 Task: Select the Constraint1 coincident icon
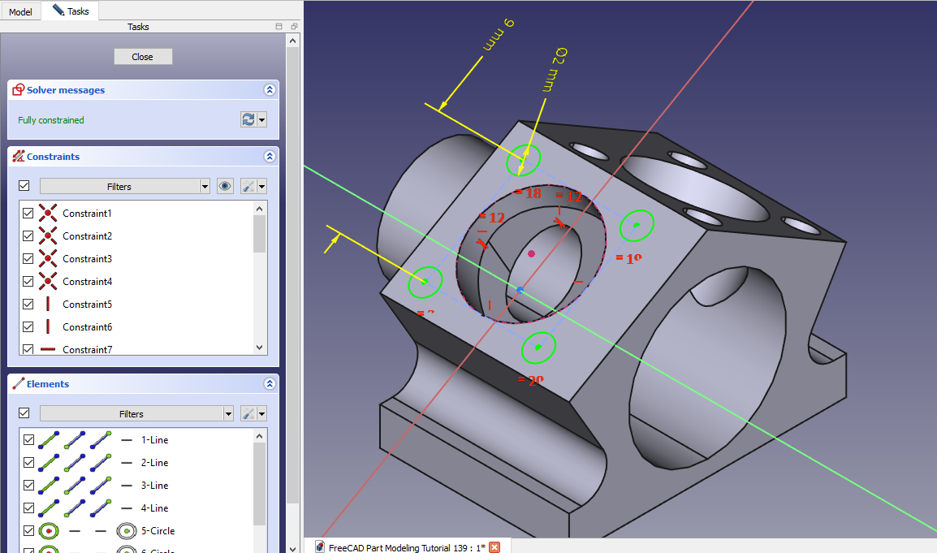click(x=48, y=214)
